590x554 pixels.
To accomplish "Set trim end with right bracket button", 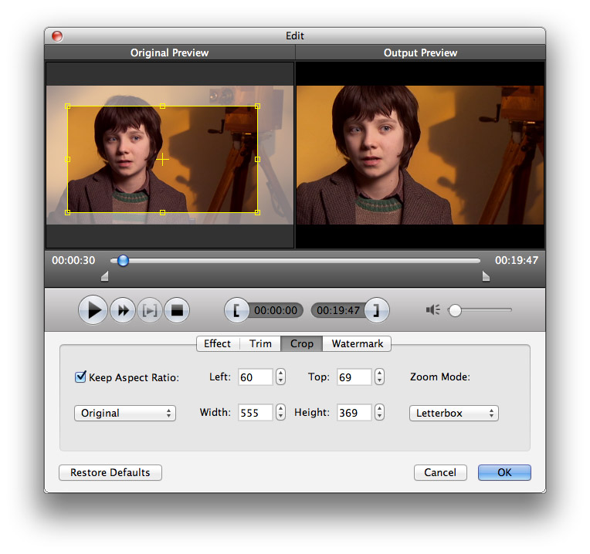I will [x=376, y=310].
